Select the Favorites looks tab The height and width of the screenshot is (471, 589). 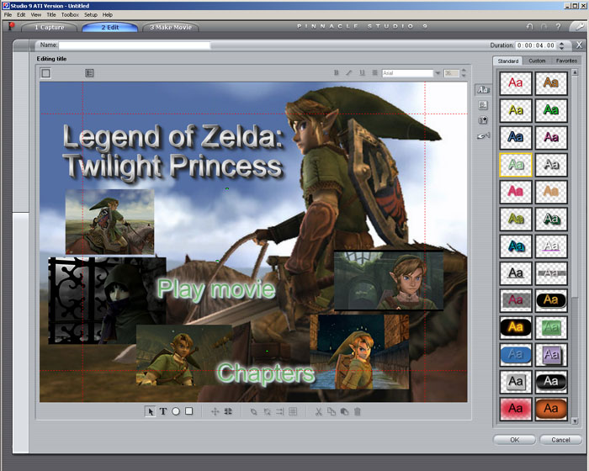click(566, 61)
